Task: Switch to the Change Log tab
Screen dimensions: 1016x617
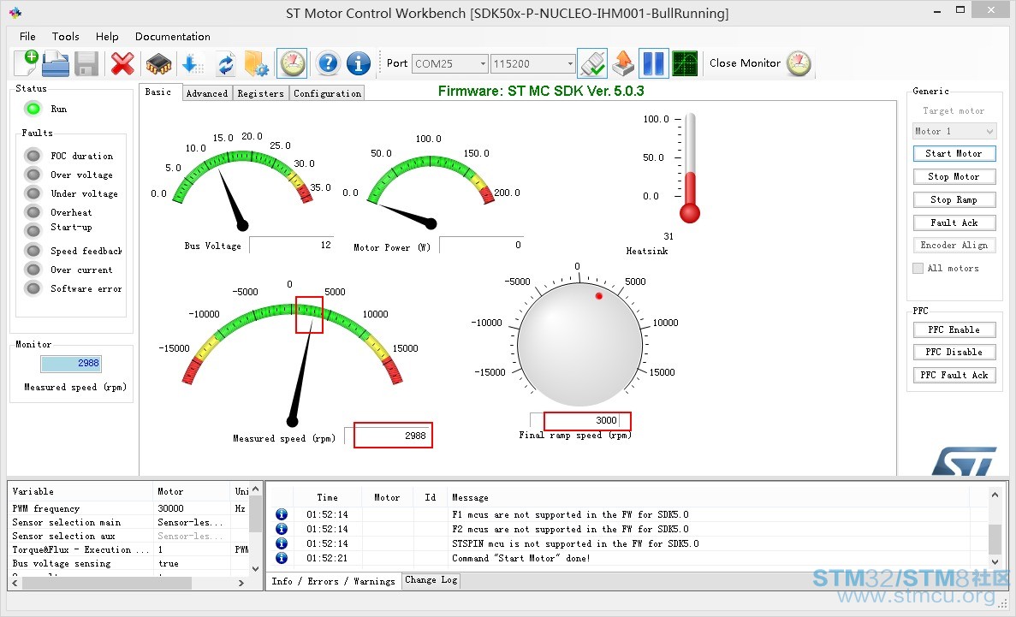Action: point(431,580)
